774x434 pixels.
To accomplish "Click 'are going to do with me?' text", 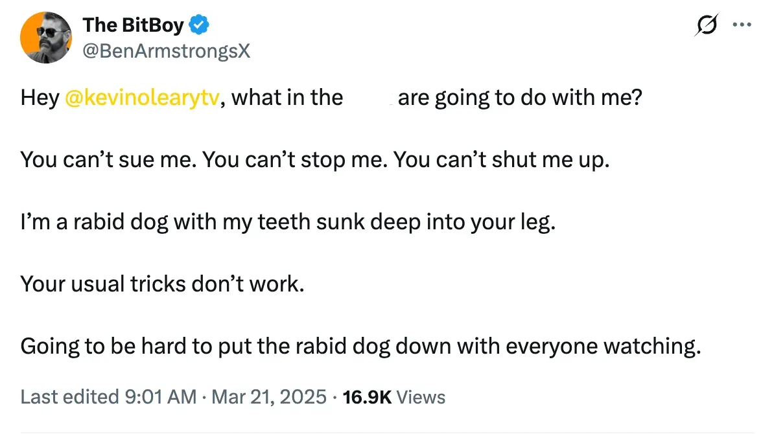I will [x=519, y=98].
